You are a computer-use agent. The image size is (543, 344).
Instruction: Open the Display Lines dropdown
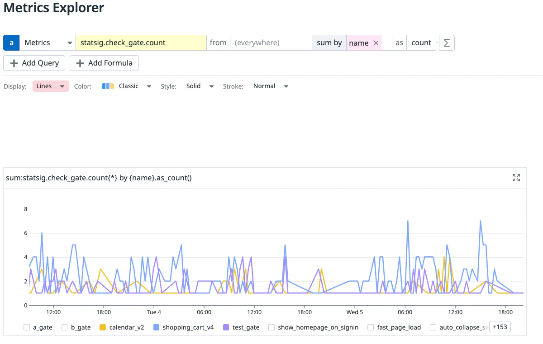coord(50,86)
